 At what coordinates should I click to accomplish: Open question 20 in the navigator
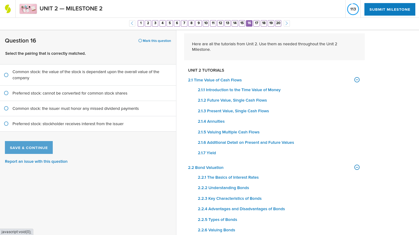click(x=278, y=23)
